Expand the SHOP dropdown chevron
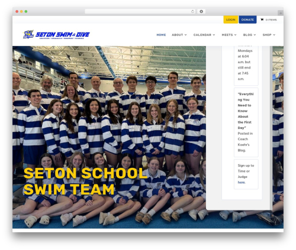 click(x=274, y=35)
